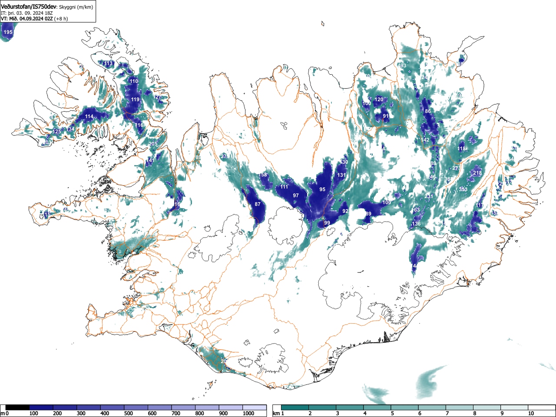Screen dimensions: 556x417
Task: Select the 113 visibility value on the map
Action: click(108, 63)
